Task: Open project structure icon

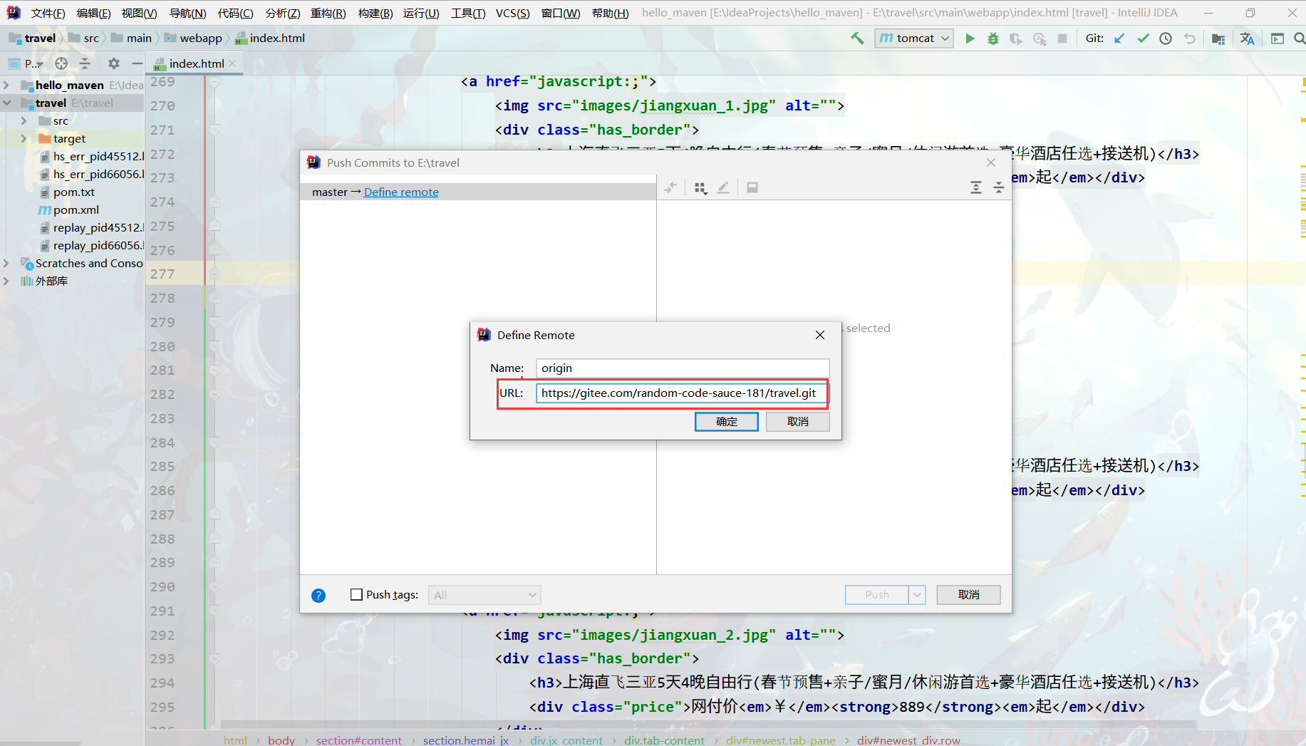Action: tap(1218, 38)
